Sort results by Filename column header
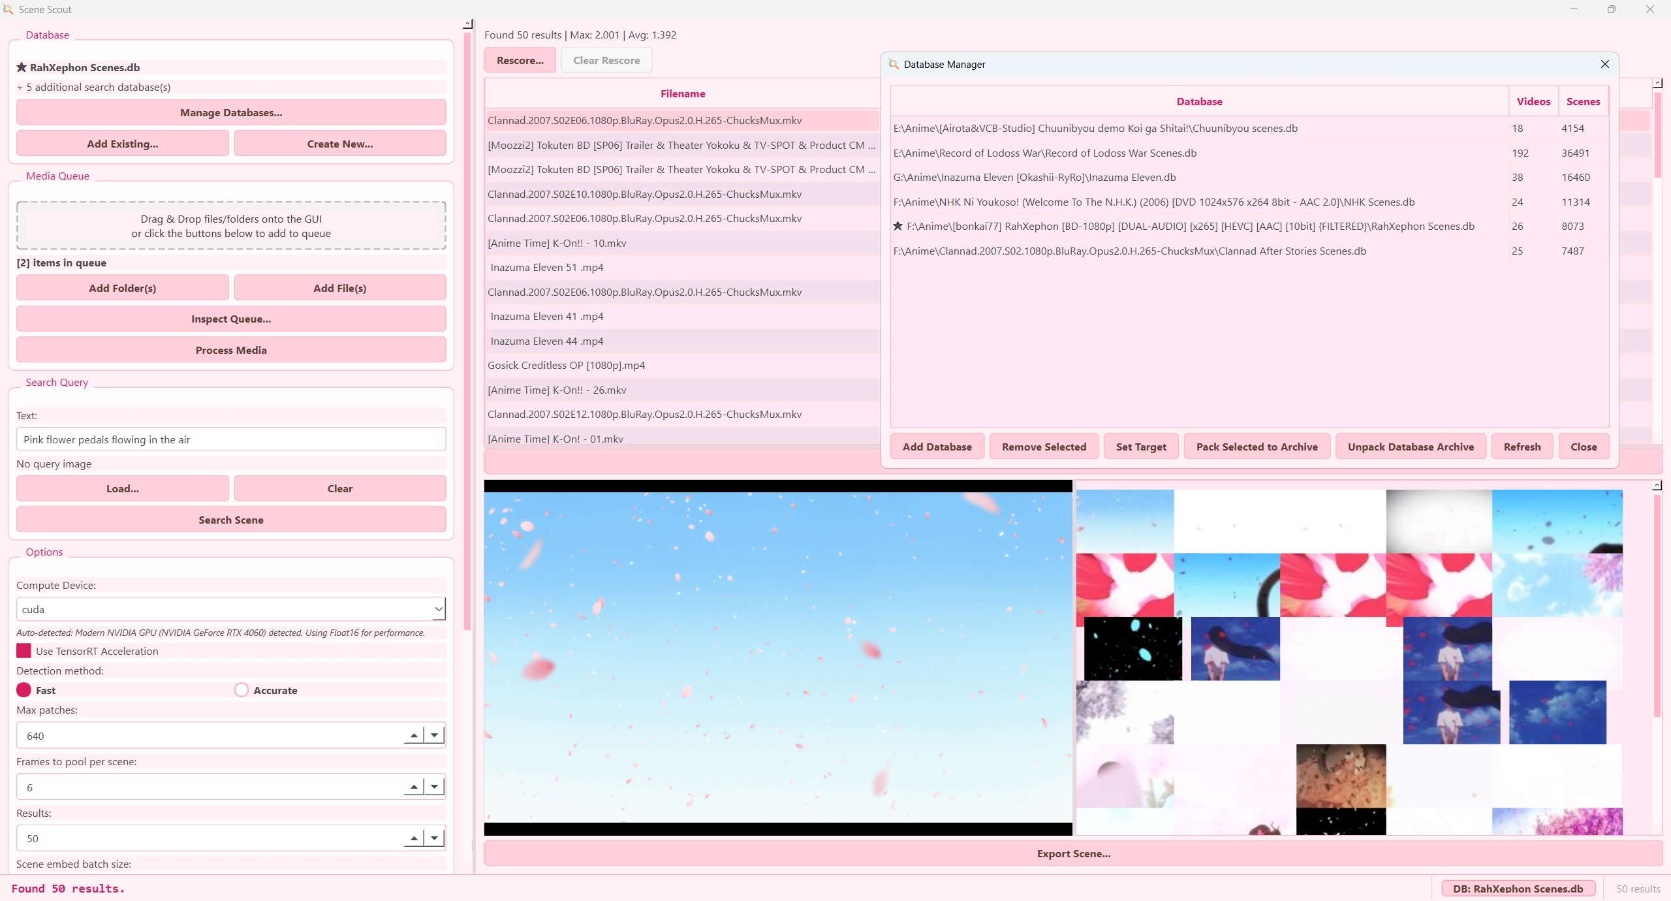Image resolution: width=1671 pixels, height=901 pixels. [x=683, y=93]
